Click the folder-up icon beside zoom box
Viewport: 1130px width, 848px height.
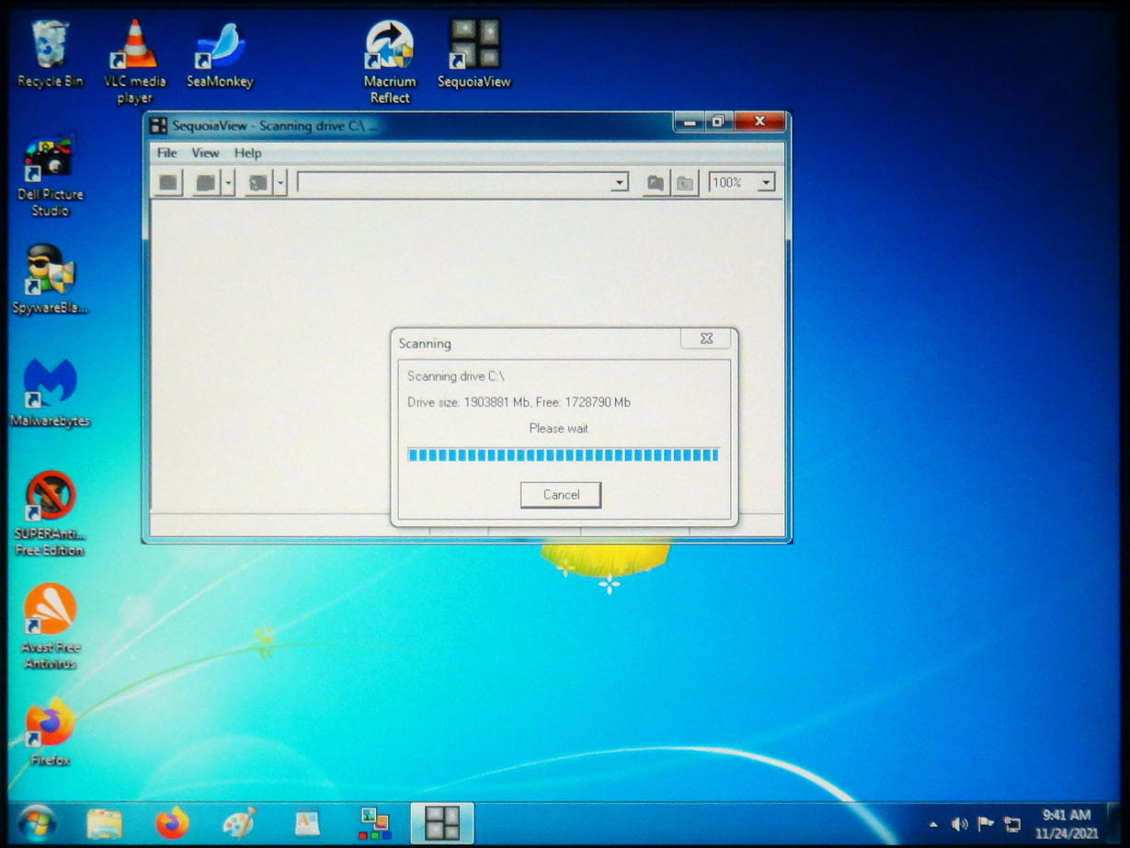(x=685, y=183)
